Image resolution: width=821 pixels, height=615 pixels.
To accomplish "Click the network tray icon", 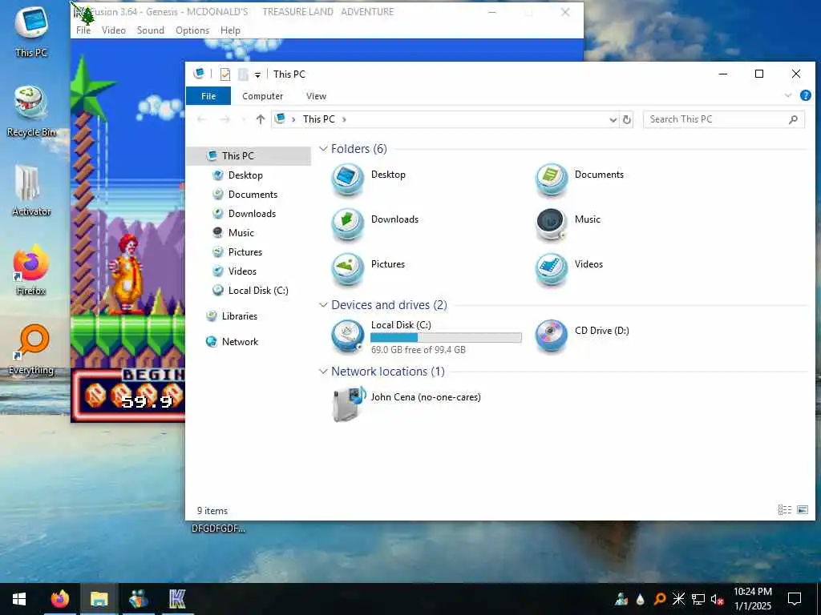I will pyautogui.click(x=698, y=599).
